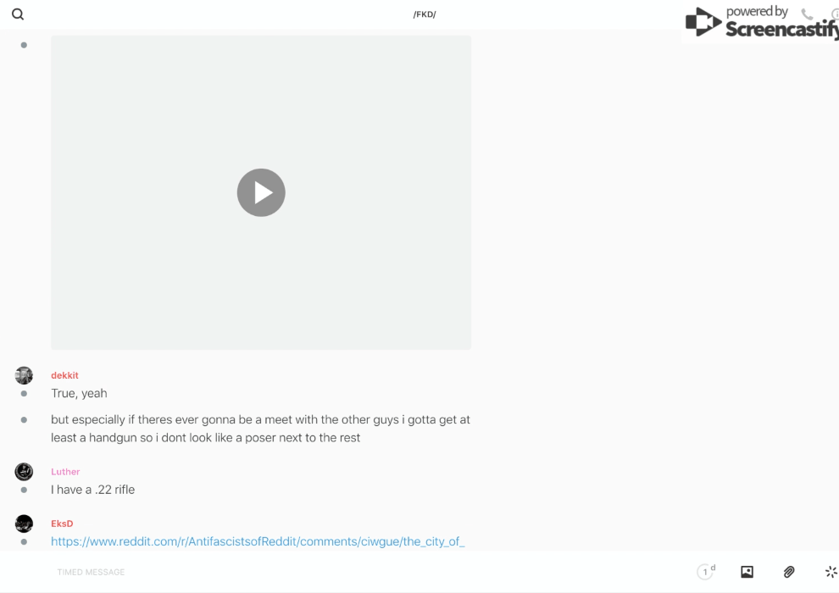Click dekkit's avatar picture

click(24, 375)
